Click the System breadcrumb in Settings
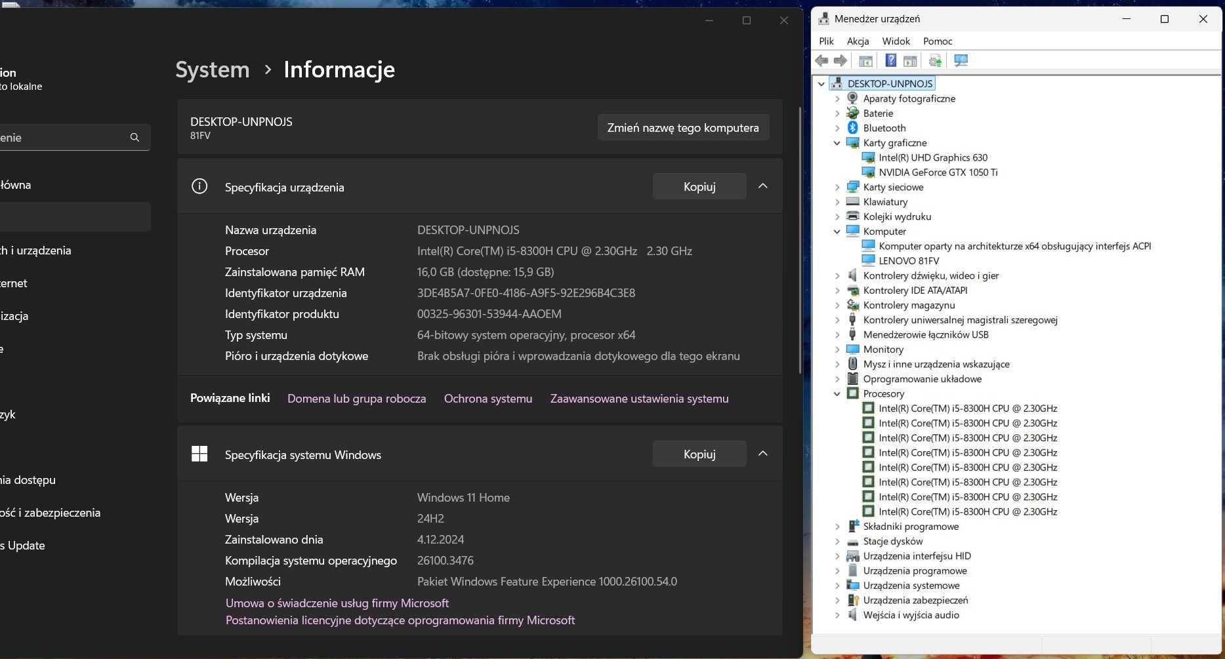This screenshot has width=1225, height=659. pyautogui.click(x=212, y=70)
